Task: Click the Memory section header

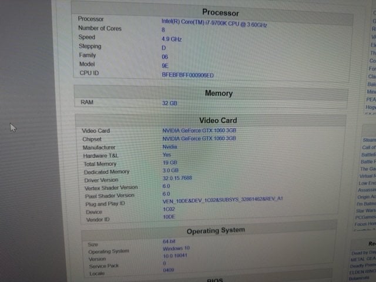Action: point(219,93)
